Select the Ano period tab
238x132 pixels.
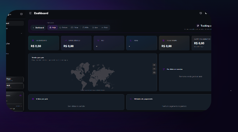[x=95, y=28]
